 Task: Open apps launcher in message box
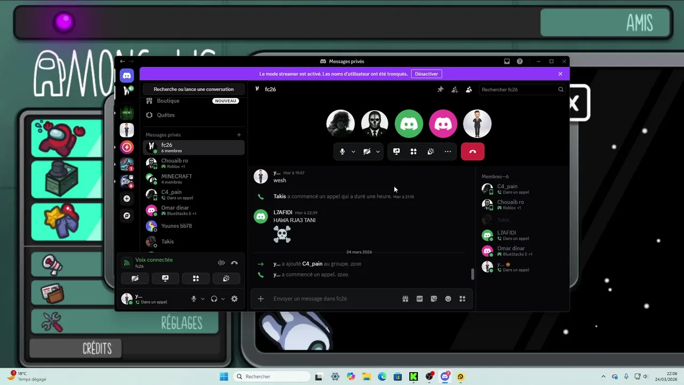click(x=463, y=298)
